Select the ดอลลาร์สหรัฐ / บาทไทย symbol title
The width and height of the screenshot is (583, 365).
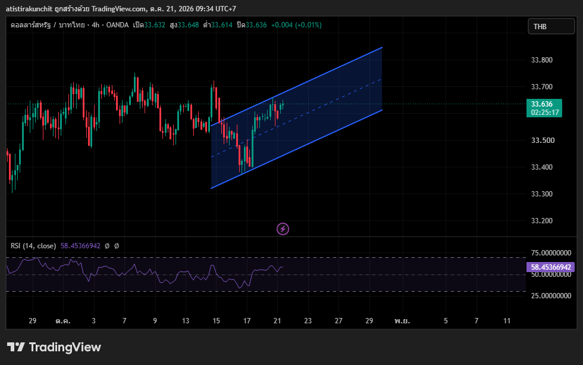tap(48, 25)
